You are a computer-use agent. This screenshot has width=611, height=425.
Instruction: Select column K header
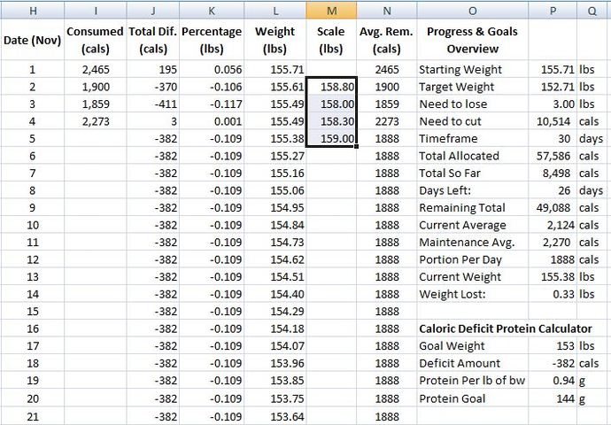tap(212, 11)
